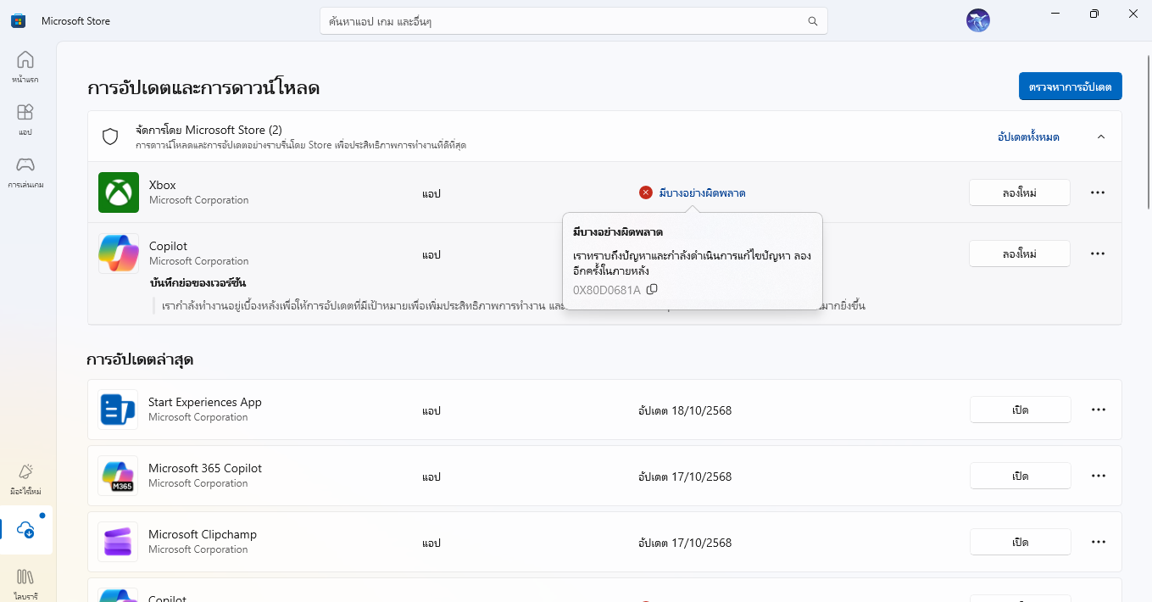Image resolution: width=1152 pixels, height=602 pixels.
Task: Click the มีบางอย่างผิดพลาด error link for Xbox
Action: coord(702,192)
